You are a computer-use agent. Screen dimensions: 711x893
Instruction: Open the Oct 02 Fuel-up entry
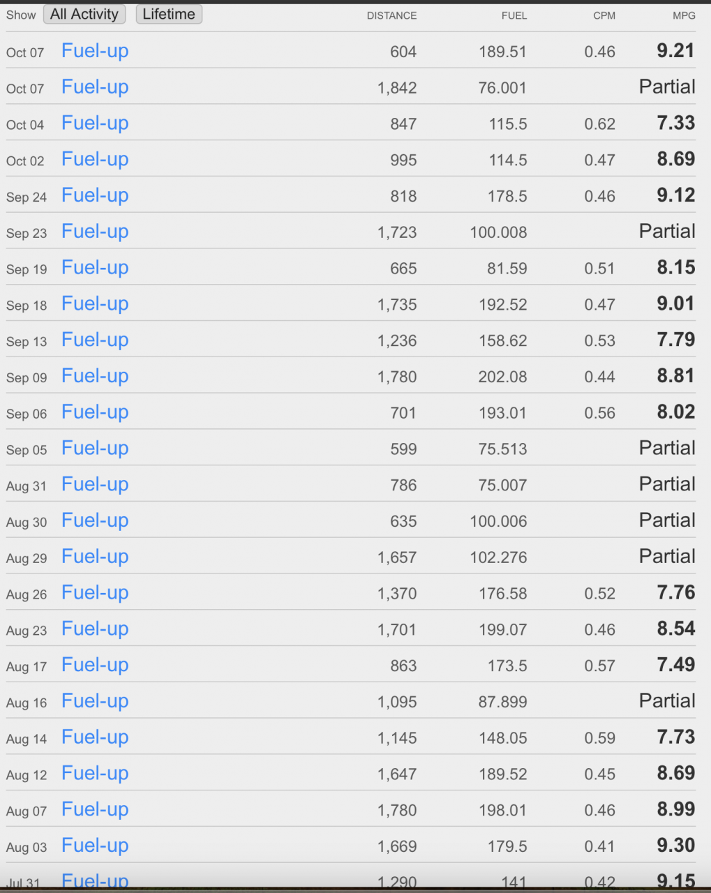95,160
